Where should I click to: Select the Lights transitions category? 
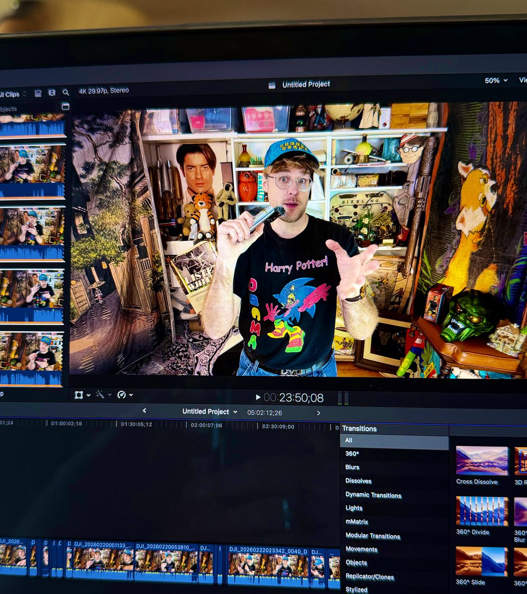pos(394,508)
